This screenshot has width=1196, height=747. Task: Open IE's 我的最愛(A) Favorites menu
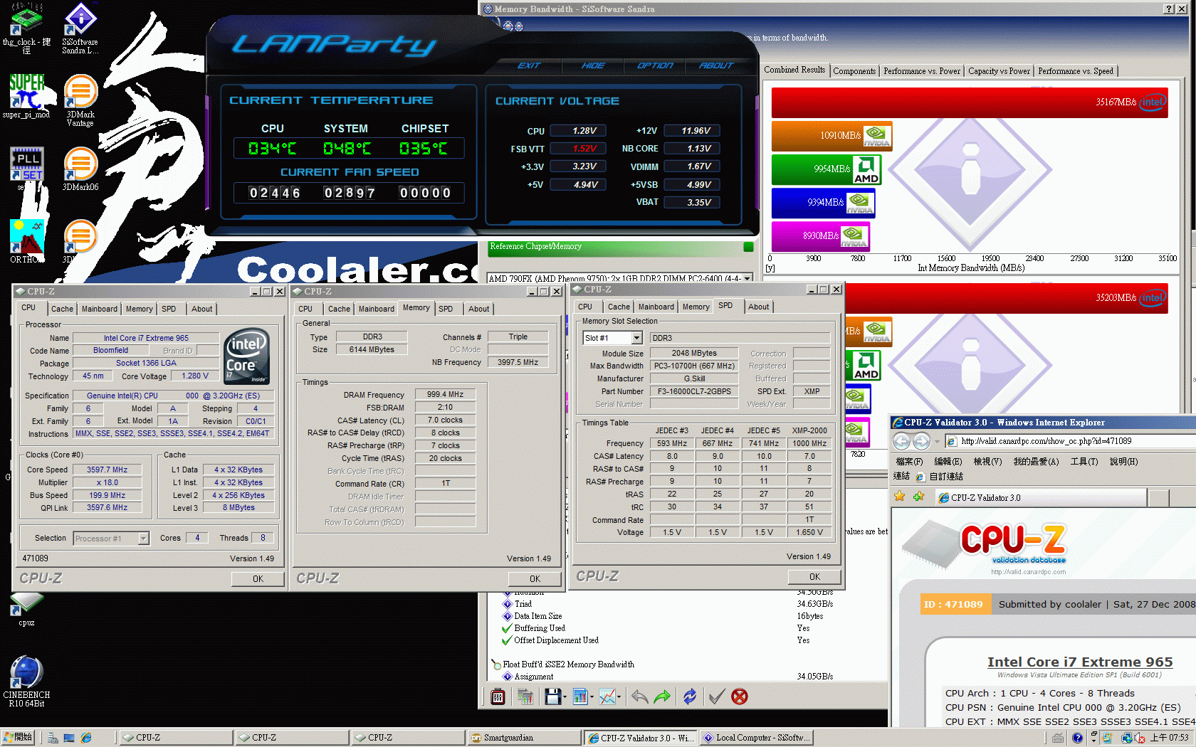(1036, 462)
